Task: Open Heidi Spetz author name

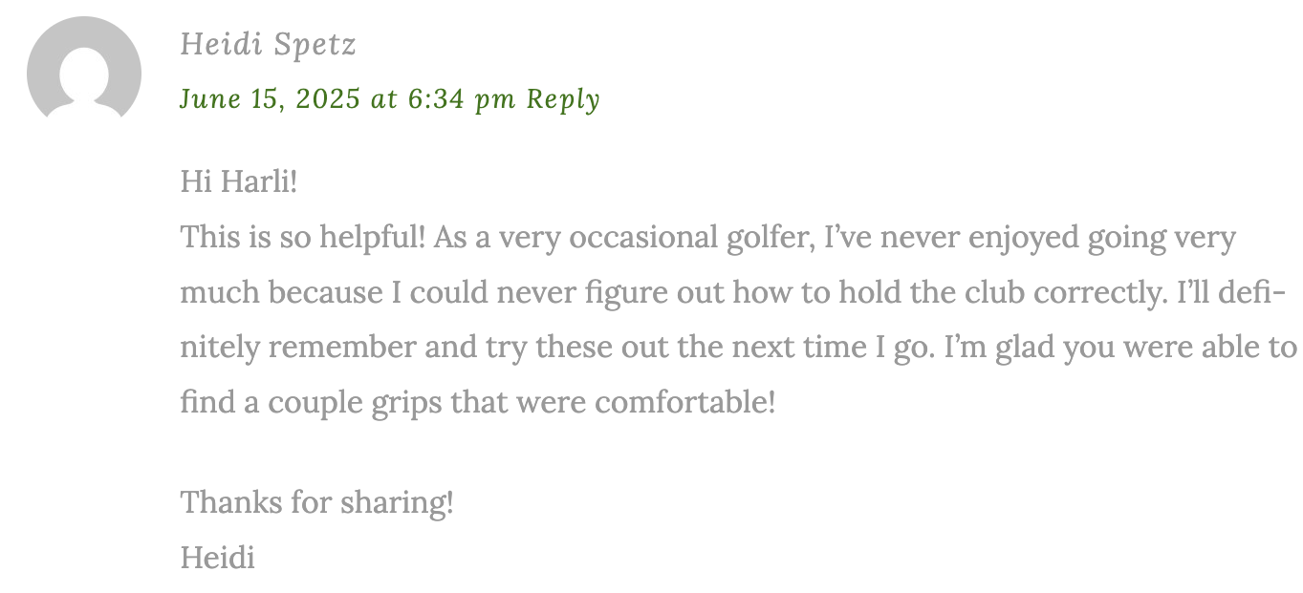Action: click(x=269, y=45)
